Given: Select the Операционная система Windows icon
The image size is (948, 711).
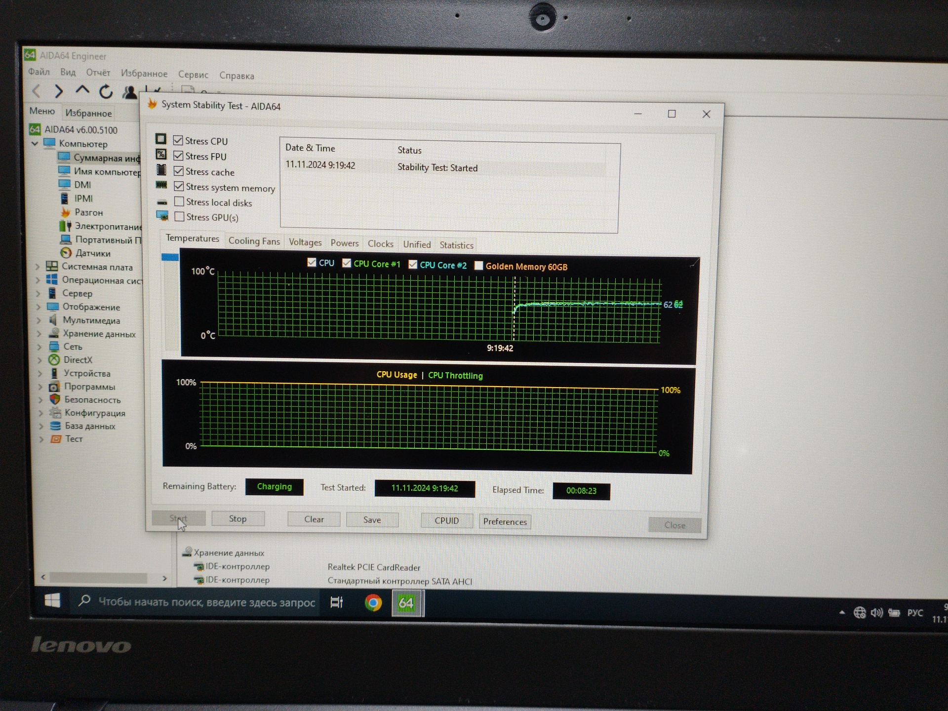Looking at the screenshot, I should [x=52, y=279].
